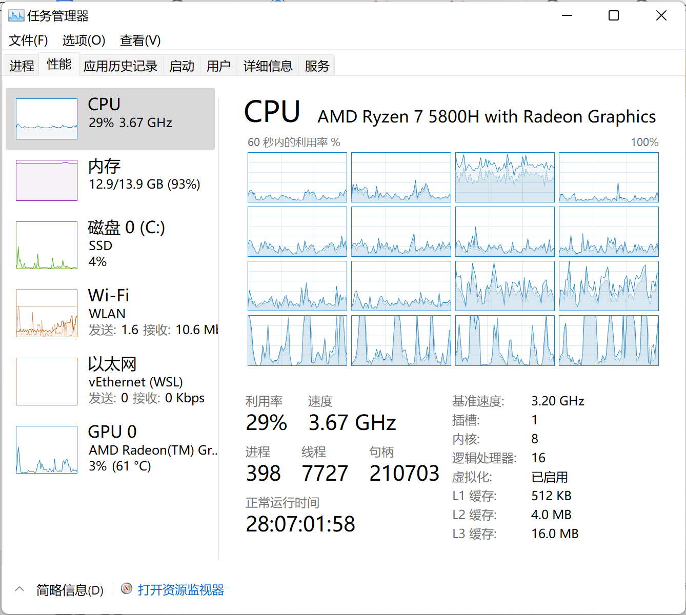The width and height of the screenshot is (686, 615).
Task: Collapse to brief info with chevron arrow
Action: click(19, 589)
